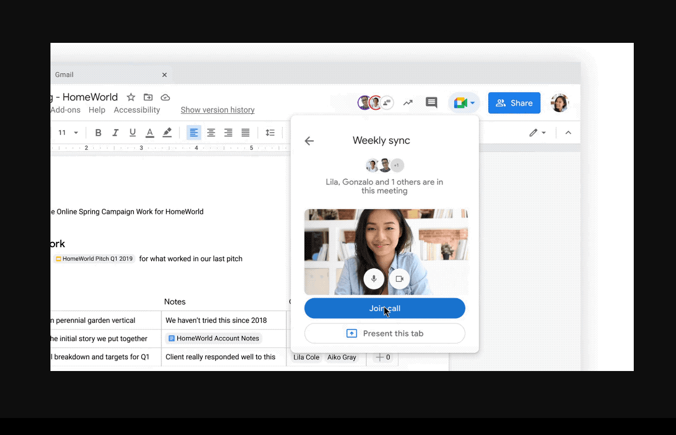Open the Google Meet icon in the toolbar
This screenshot has width=676, height=435.
click(x=461, y=102)
